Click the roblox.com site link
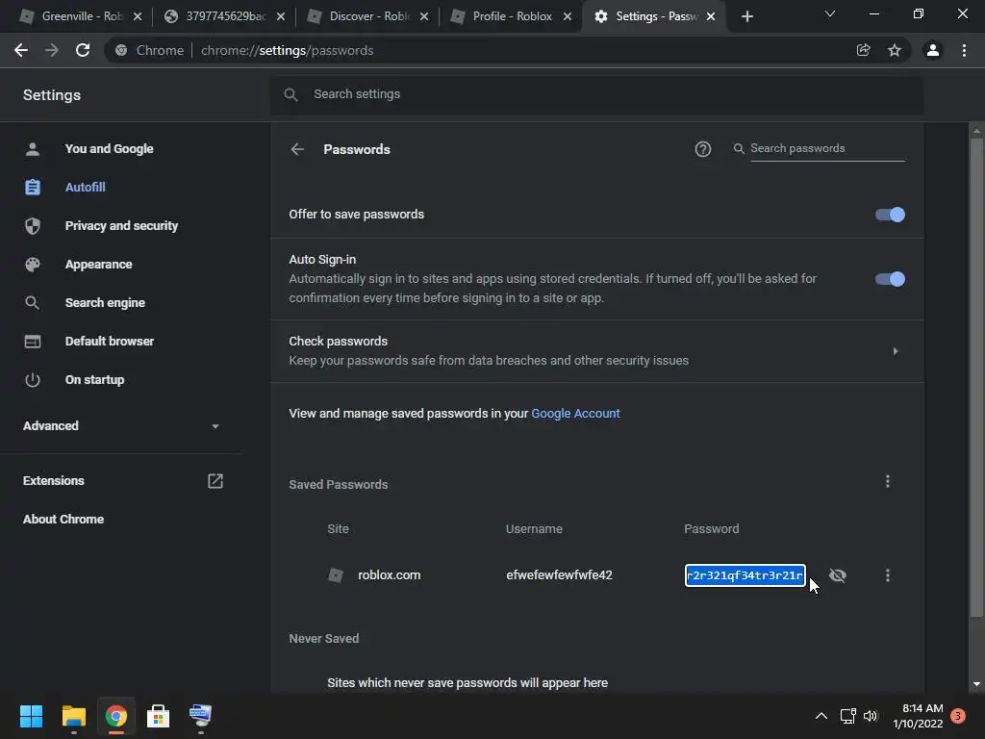 (389, 575)
